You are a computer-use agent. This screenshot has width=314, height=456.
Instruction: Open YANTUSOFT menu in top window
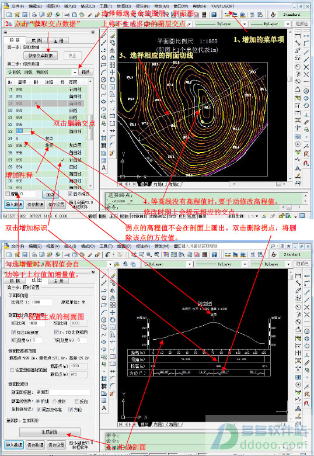pos(222,6)
